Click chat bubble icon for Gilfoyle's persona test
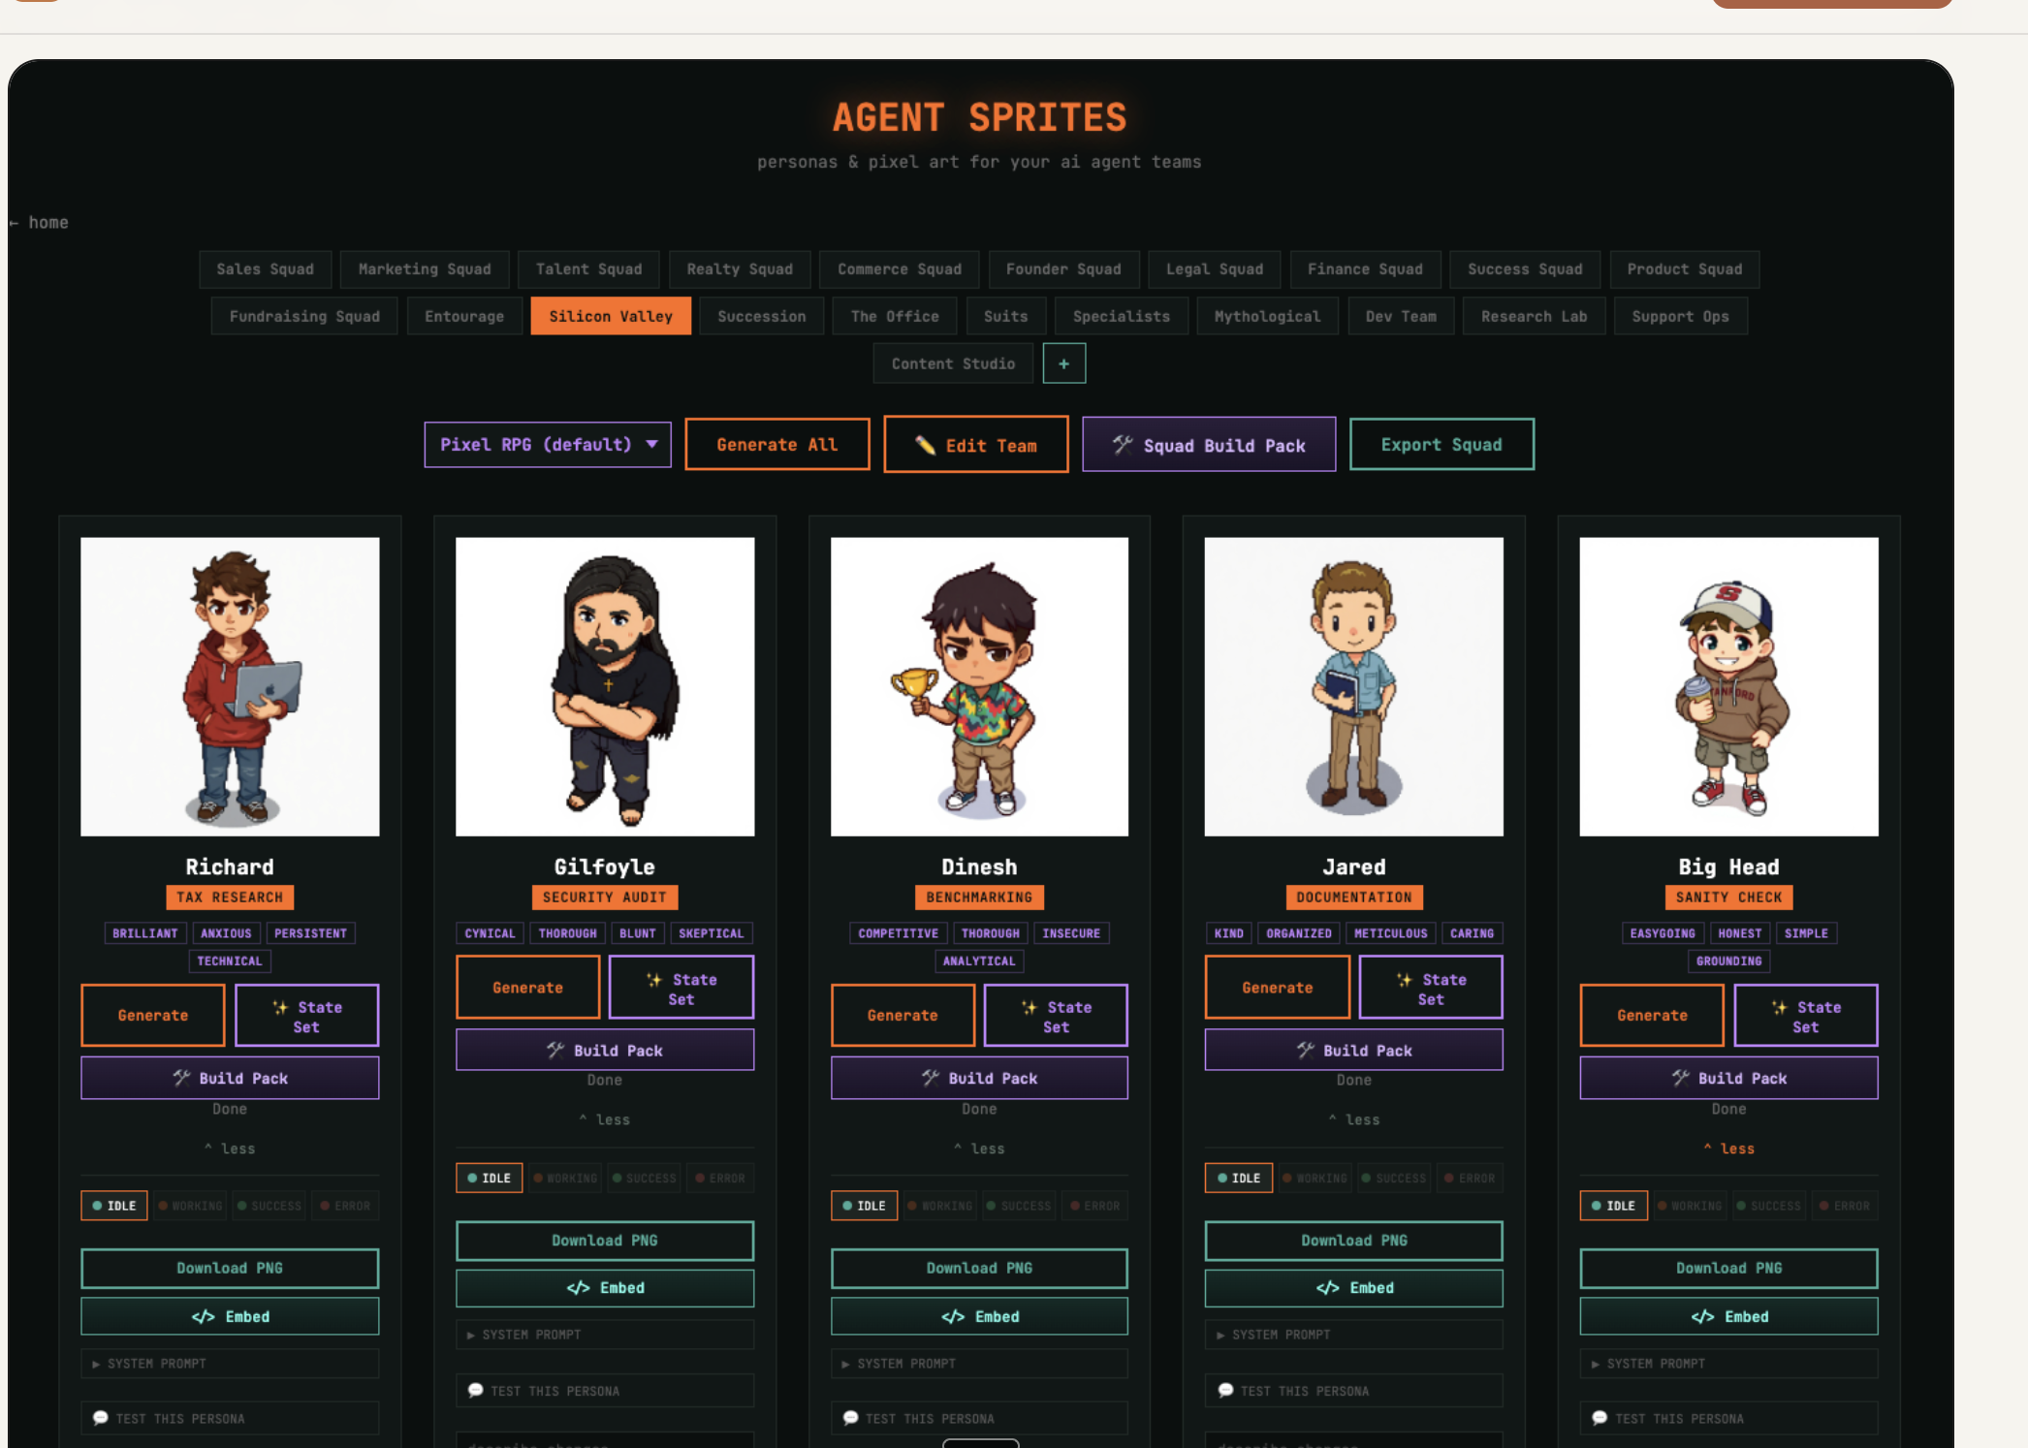 point(475,1390)
